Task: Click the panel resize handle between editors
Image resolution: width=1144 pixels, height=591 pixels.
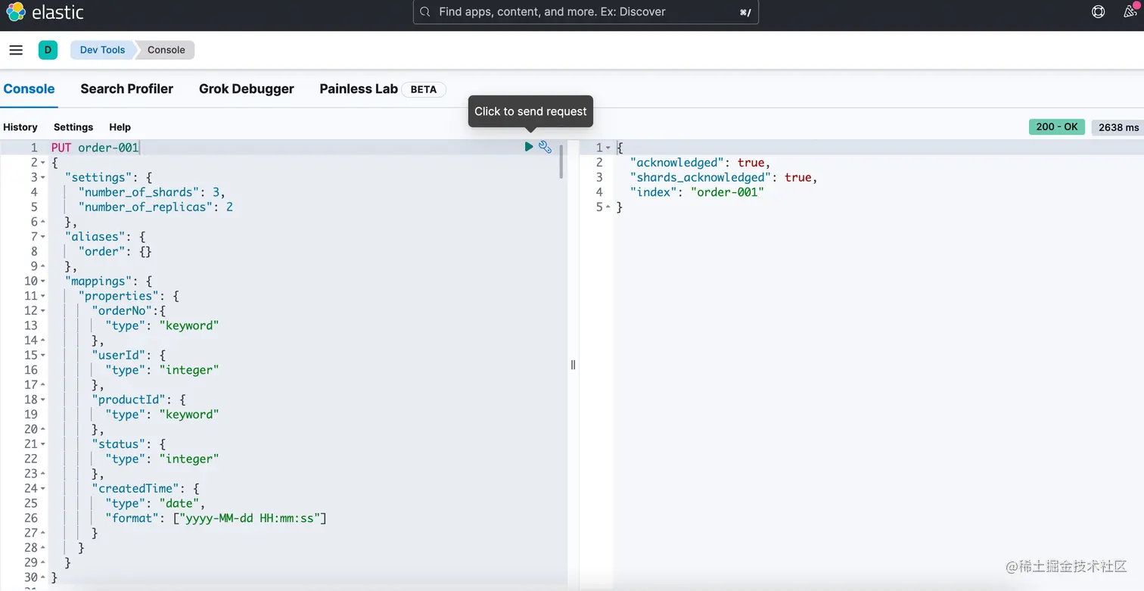Action: tap(573, 365)
